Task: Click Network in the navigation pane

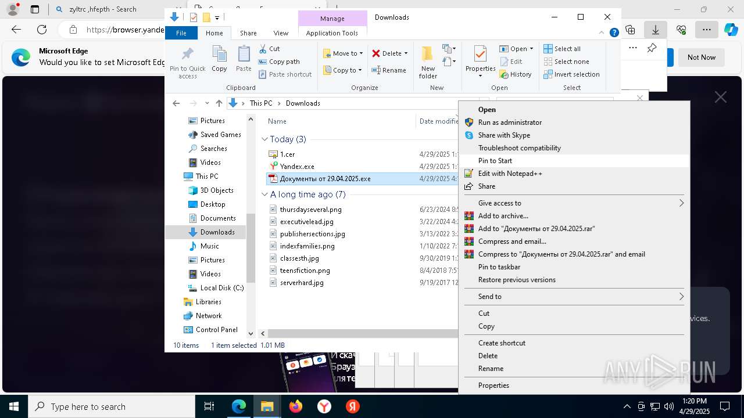Action: (208, 316)
